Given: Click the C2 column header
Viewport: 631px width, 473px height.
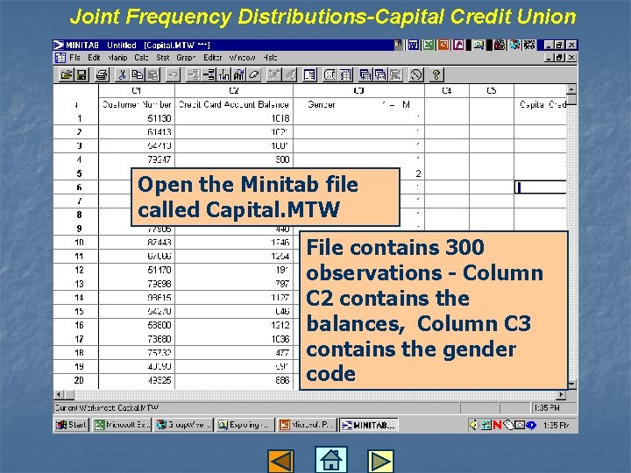Looking at the screenshot, I should (x=234, y=90).
